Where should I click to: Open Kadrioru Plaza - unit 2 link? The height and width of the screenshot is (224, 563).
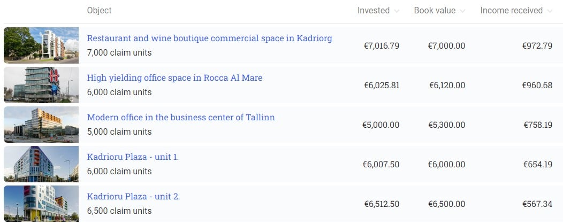pos(133,196)
